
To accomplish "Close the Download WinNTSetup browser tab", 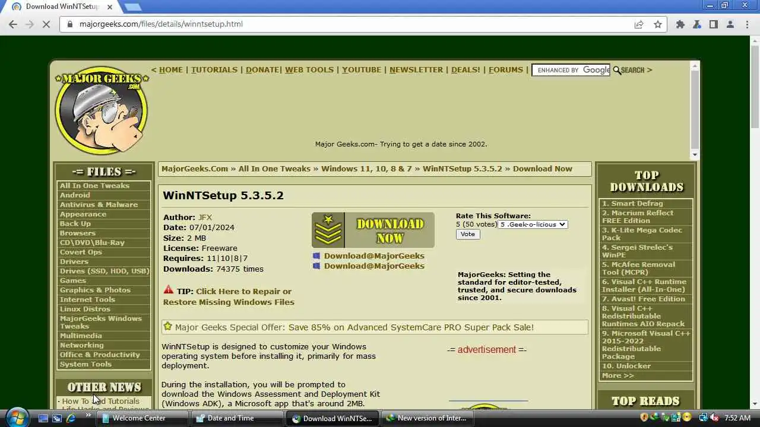I will point(109,7).
